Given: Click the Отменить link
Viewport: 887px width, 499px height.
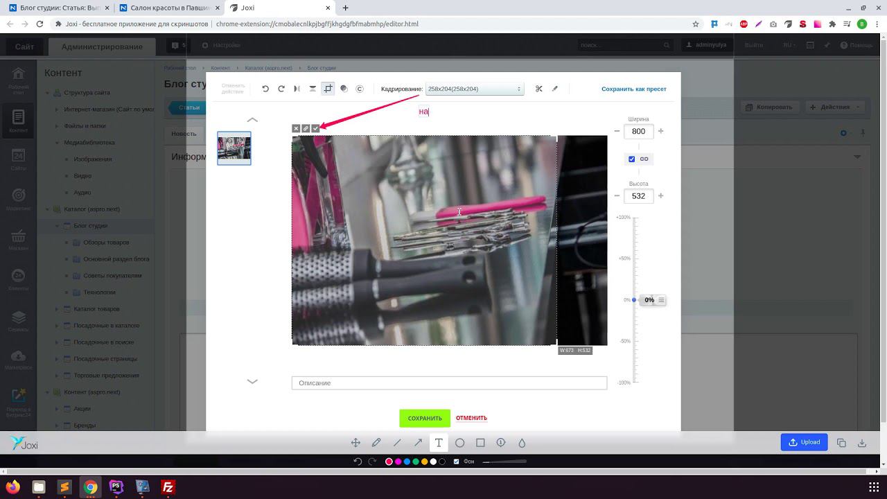Looking at the screenshot, I should (471, 419).
